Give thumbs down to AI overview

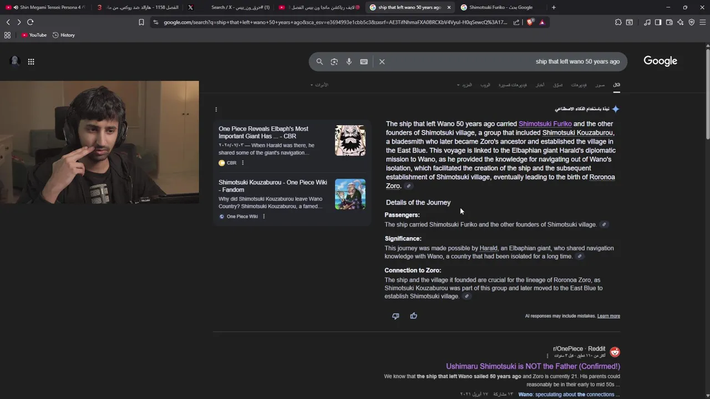(395, 316)
